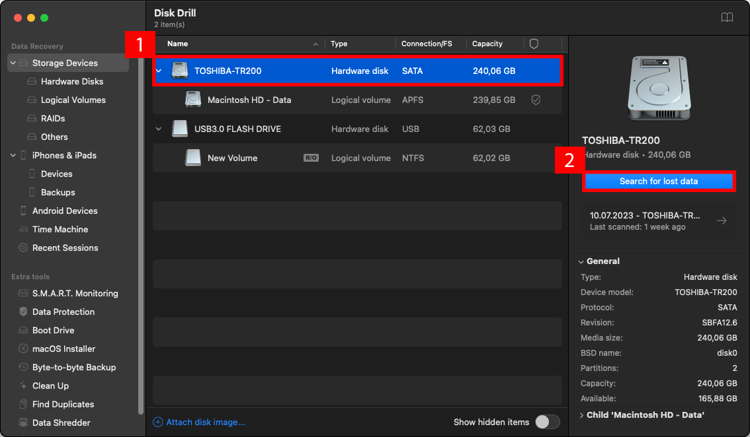
Task: Click 239,85 GB capacity cell
Action: [494, 100]
